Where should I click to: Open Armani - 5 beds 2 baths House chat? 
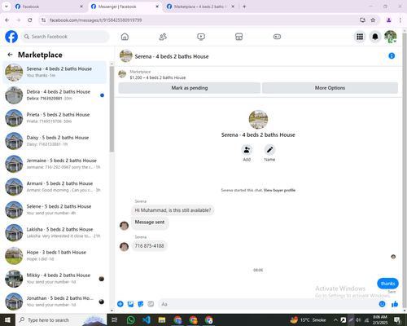pyautogui.click(x=55, y=187)
